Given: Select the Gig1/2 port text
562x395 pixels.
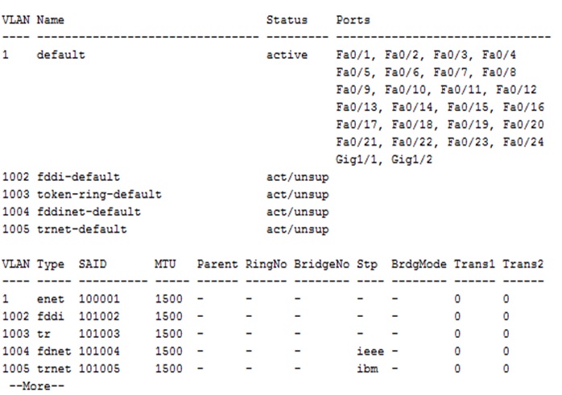Looking at the screenshot, I should [411, 159].
